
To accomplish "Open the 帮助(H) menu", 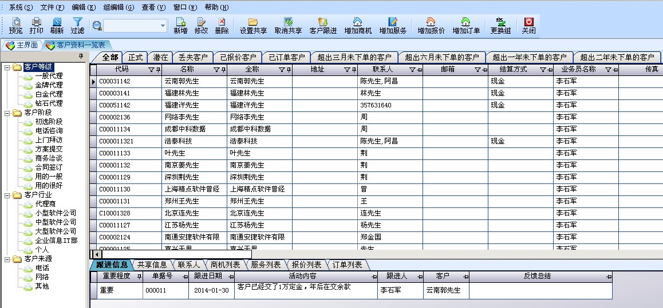I will point(216,7).
